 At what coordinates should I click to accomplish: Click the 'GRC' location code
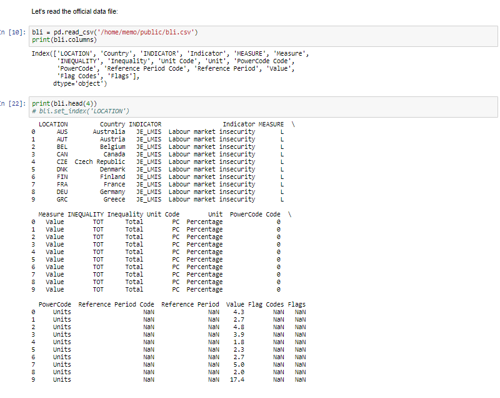click(62, 199)
